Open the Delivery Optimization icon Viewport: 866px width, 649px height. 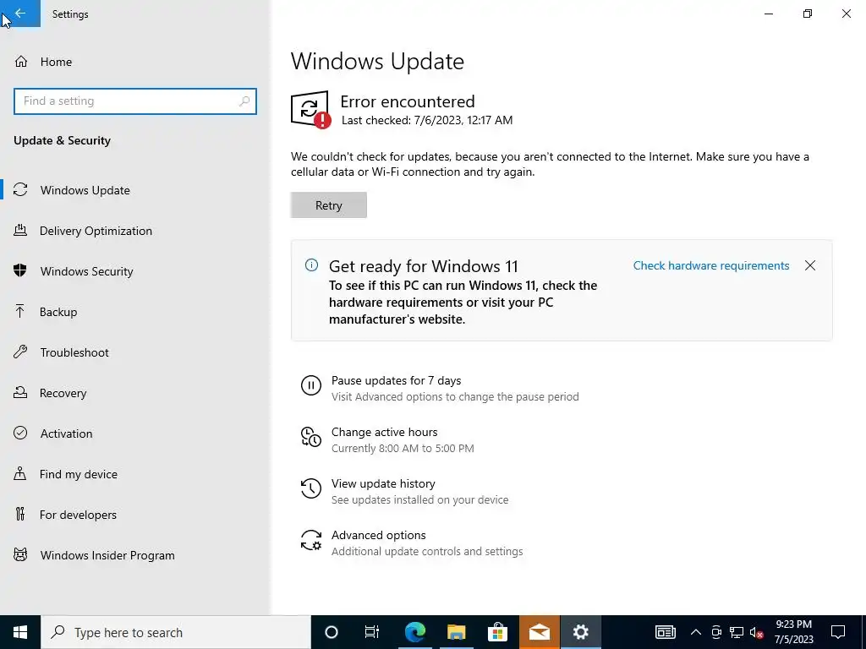(x=20, y=231)
